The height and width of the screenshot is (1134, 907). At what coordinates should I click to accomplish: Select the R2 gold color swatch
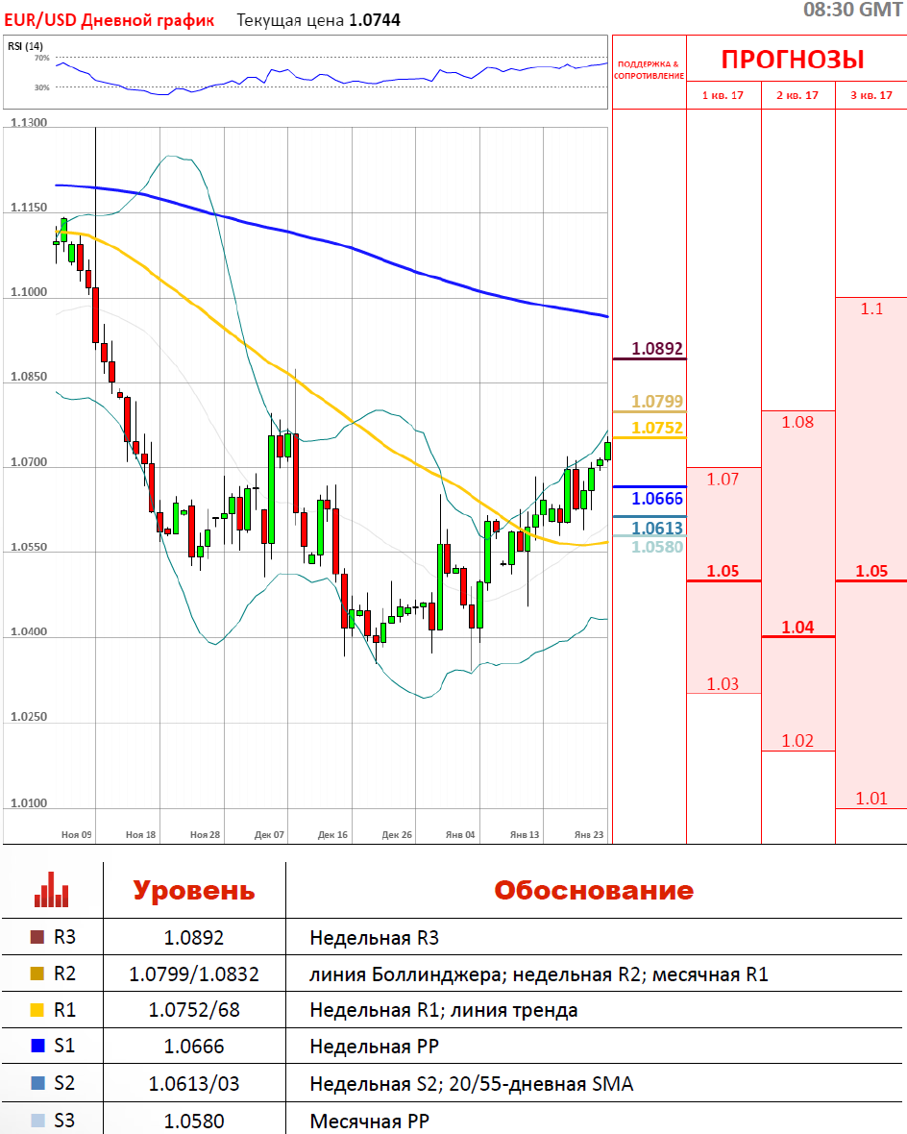point(37,974)
